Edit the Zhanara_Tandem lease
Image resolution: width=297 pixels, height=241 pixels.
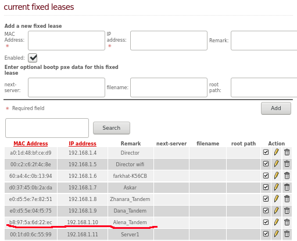[x=276, y=199]
